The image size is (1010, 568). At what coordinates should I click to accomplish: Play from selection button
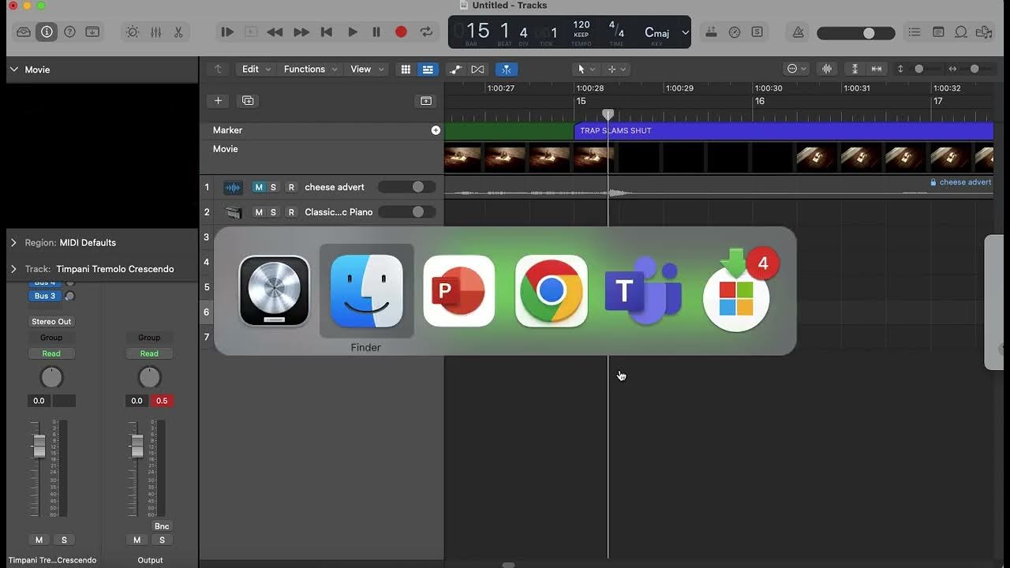pyautogui.click(x=227, y=32)
